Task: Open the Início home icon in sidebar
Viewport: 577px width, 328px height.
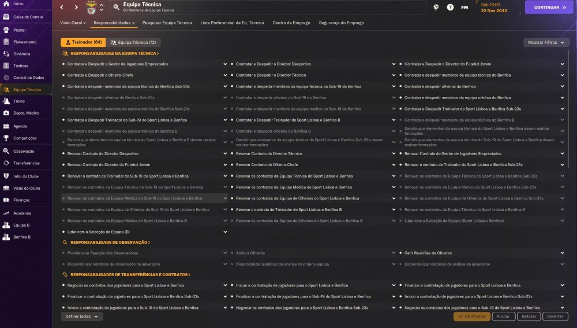Action: pyautogui.click(x=6, y=3)
